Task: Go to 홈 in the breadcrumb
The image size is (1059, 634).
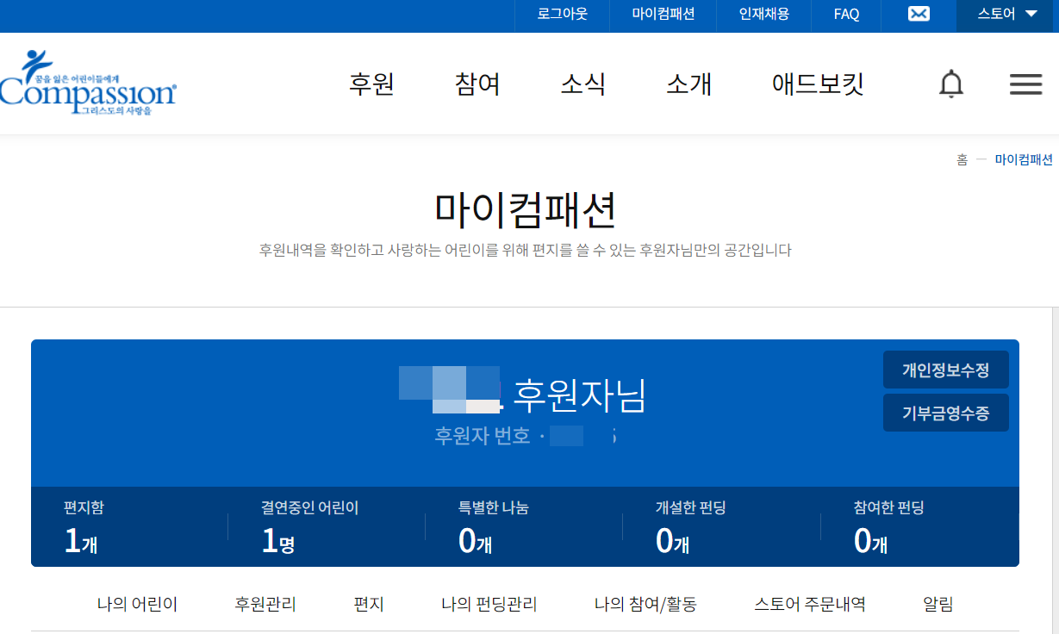Action: [x=962, y=159]
